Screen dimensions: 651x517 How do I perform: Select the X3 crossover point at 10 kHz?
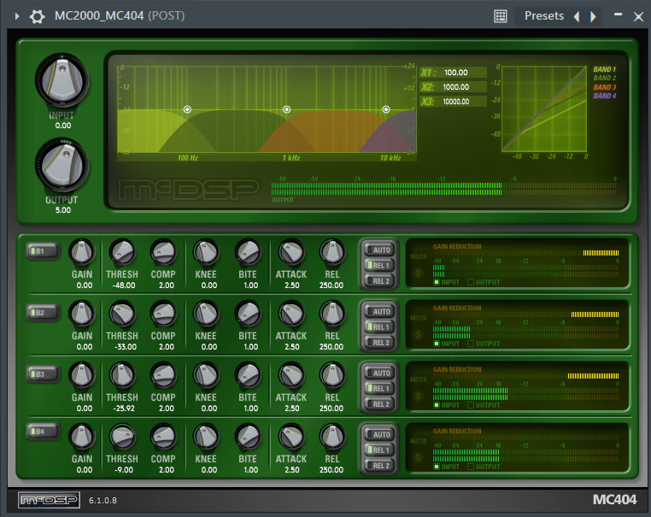point(386,109)
